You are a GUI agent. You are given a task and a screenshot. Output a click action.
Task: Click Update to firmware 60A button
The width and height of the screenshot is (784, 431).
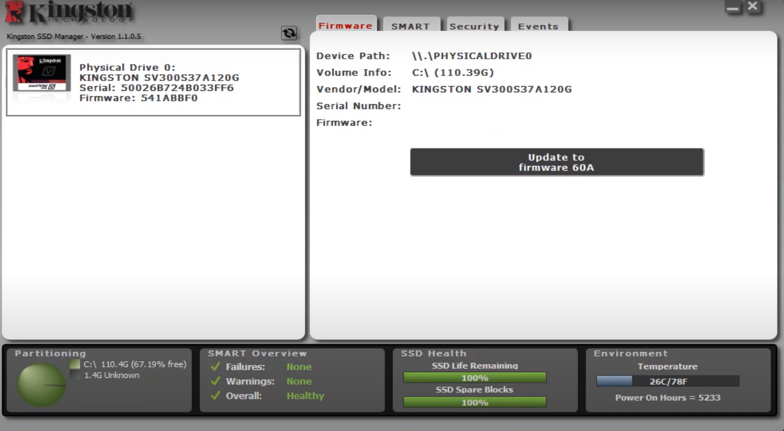(x=557, y=162)
